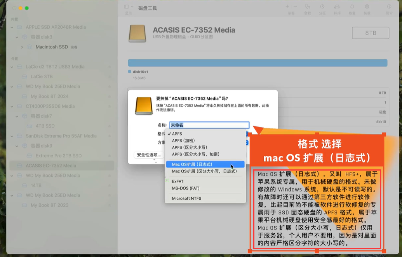Click the remove volume minus icon
Screen dimensions: 402x257
click(295, 7)
